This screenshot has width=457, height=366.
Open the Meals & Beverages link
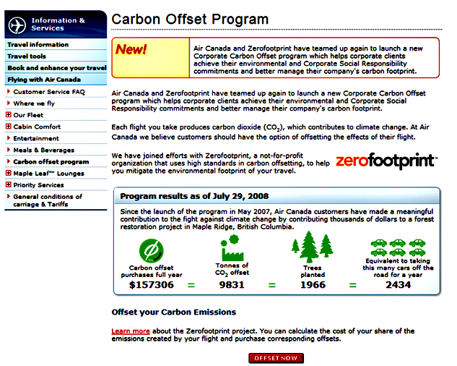click(44, 150)
